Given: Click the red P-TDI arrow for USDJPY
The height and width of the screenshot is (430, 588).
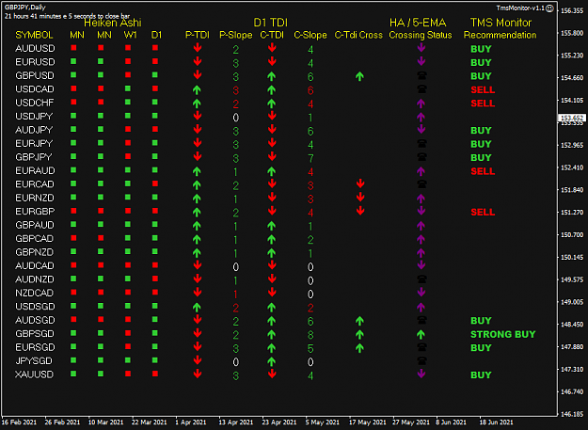Looking at the screenshot, I should click(198, 116).
